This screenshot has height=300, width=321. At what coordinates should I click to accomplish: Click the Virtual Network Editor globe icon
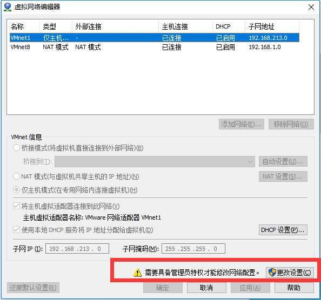click(8, 7)
